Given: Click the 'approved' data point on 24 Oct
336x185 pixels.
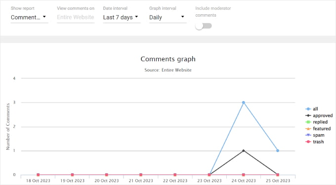Looking at the screenshot, I should (x=244, y=150).
